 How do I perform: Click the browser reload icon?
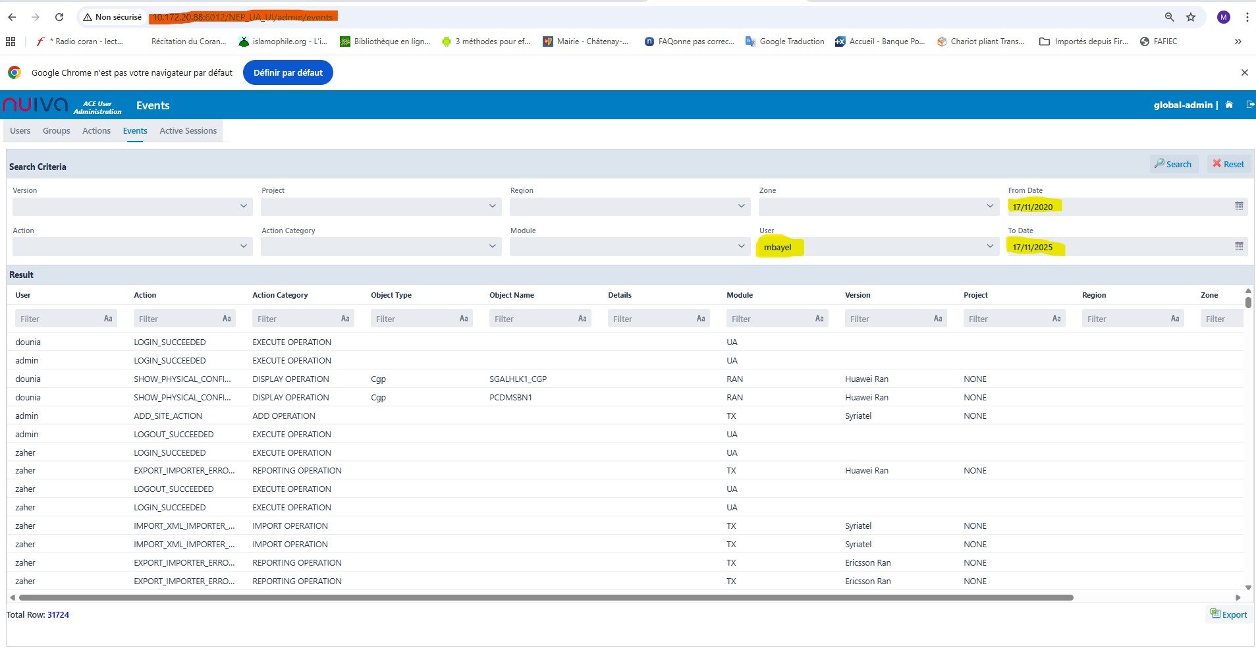point(59,17)
